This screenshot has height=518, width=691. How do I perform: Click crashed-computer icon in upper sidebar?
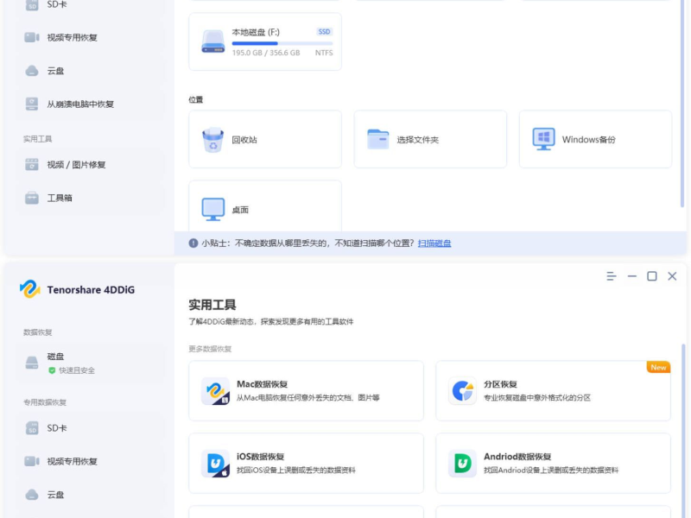[32, 104]
